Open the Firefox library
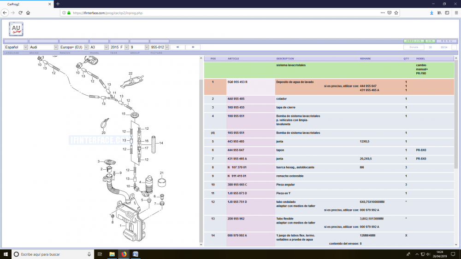This screenshot has width=461, height=259. 439,12
